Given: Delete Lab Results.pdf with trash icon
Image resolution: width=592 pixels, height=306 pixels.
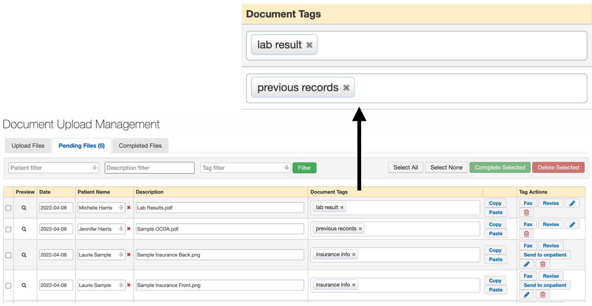Looking at the screenshot, I should coord(526,213).
